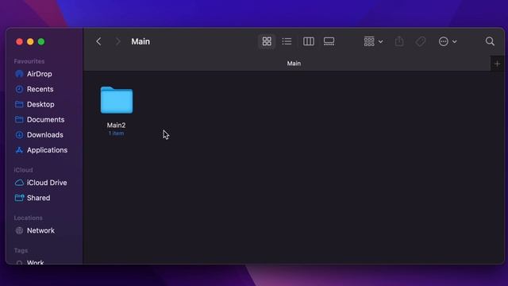Open AirDrop in the sidebar
Viewport: 508px width, 286px height.
[39, 74]
